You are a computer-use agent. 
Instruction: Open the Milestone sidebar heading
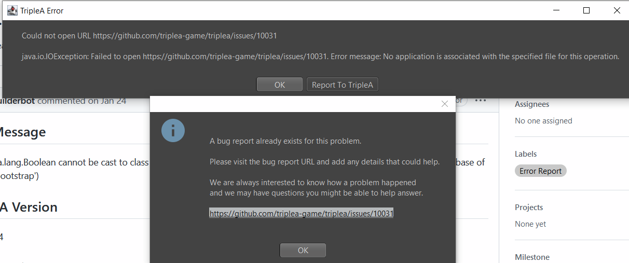(532, 257)
